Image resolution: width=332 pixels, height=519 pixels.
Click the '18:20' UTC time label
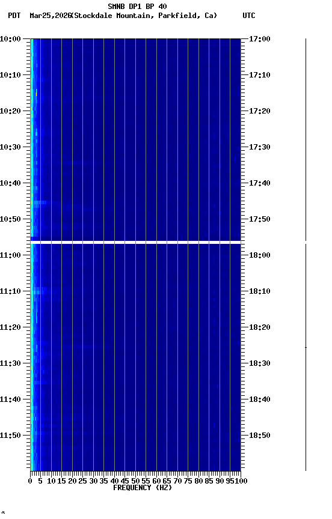(x=260, y=327)
